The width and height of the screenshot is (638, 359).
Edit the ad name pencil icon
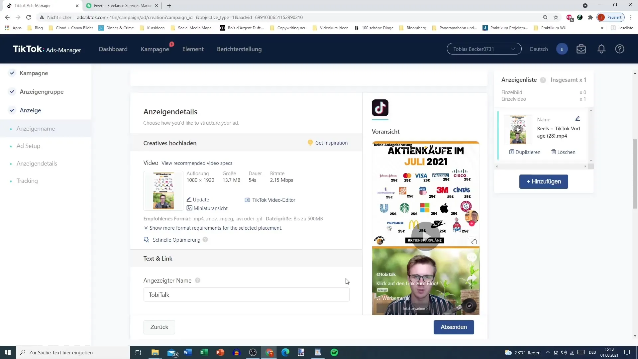578,119
